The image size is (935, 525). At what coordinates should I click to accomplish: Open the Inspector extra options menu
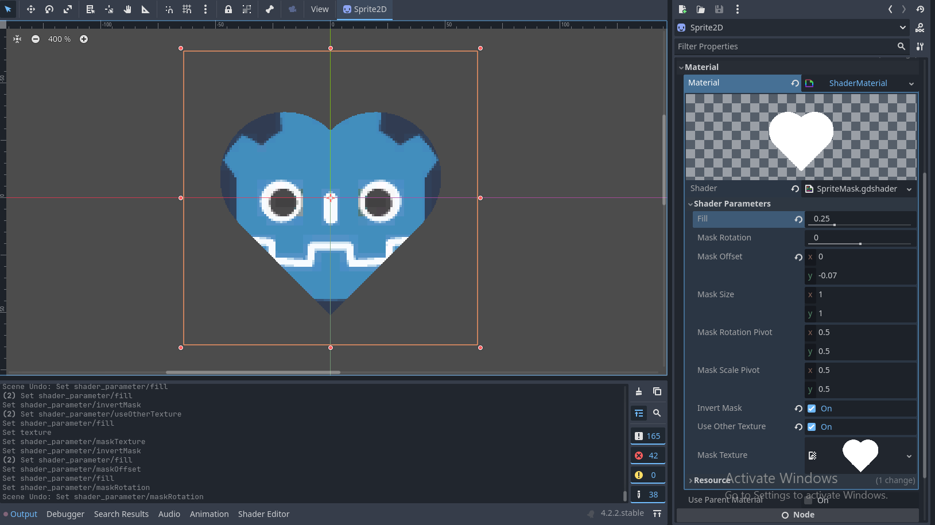[x=738, y=9]
